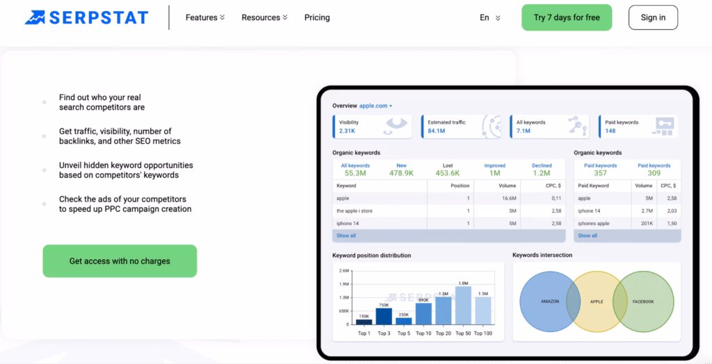Click the Estimated traffic chart icon
Viewport: 712px width, 364px height.
491,126
